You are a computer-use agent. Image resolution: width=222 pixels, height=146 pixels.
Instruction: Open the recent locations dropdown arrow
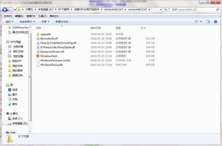(x=15, y=10)
